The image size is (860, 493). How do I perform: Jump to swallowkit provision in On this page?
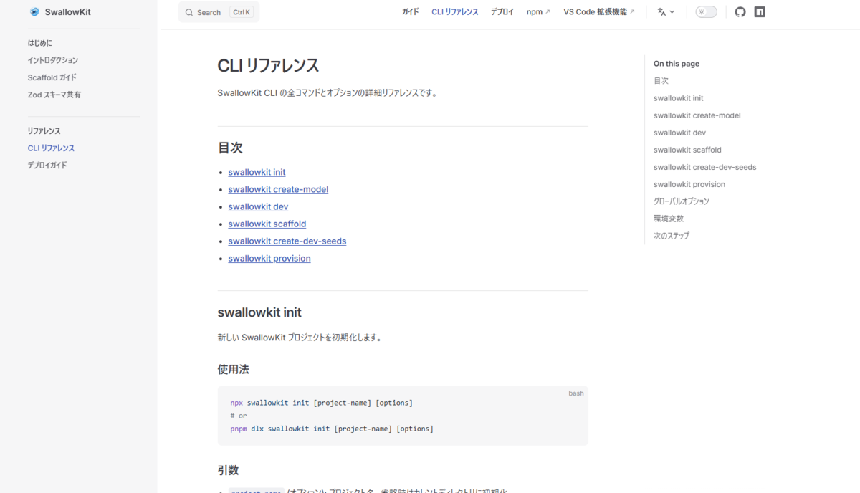[689, 184]
